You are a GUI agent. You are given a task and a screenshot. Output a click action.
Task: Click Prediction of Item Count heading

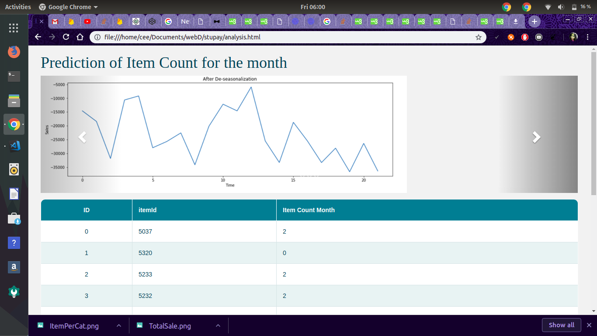click(164, 63)
